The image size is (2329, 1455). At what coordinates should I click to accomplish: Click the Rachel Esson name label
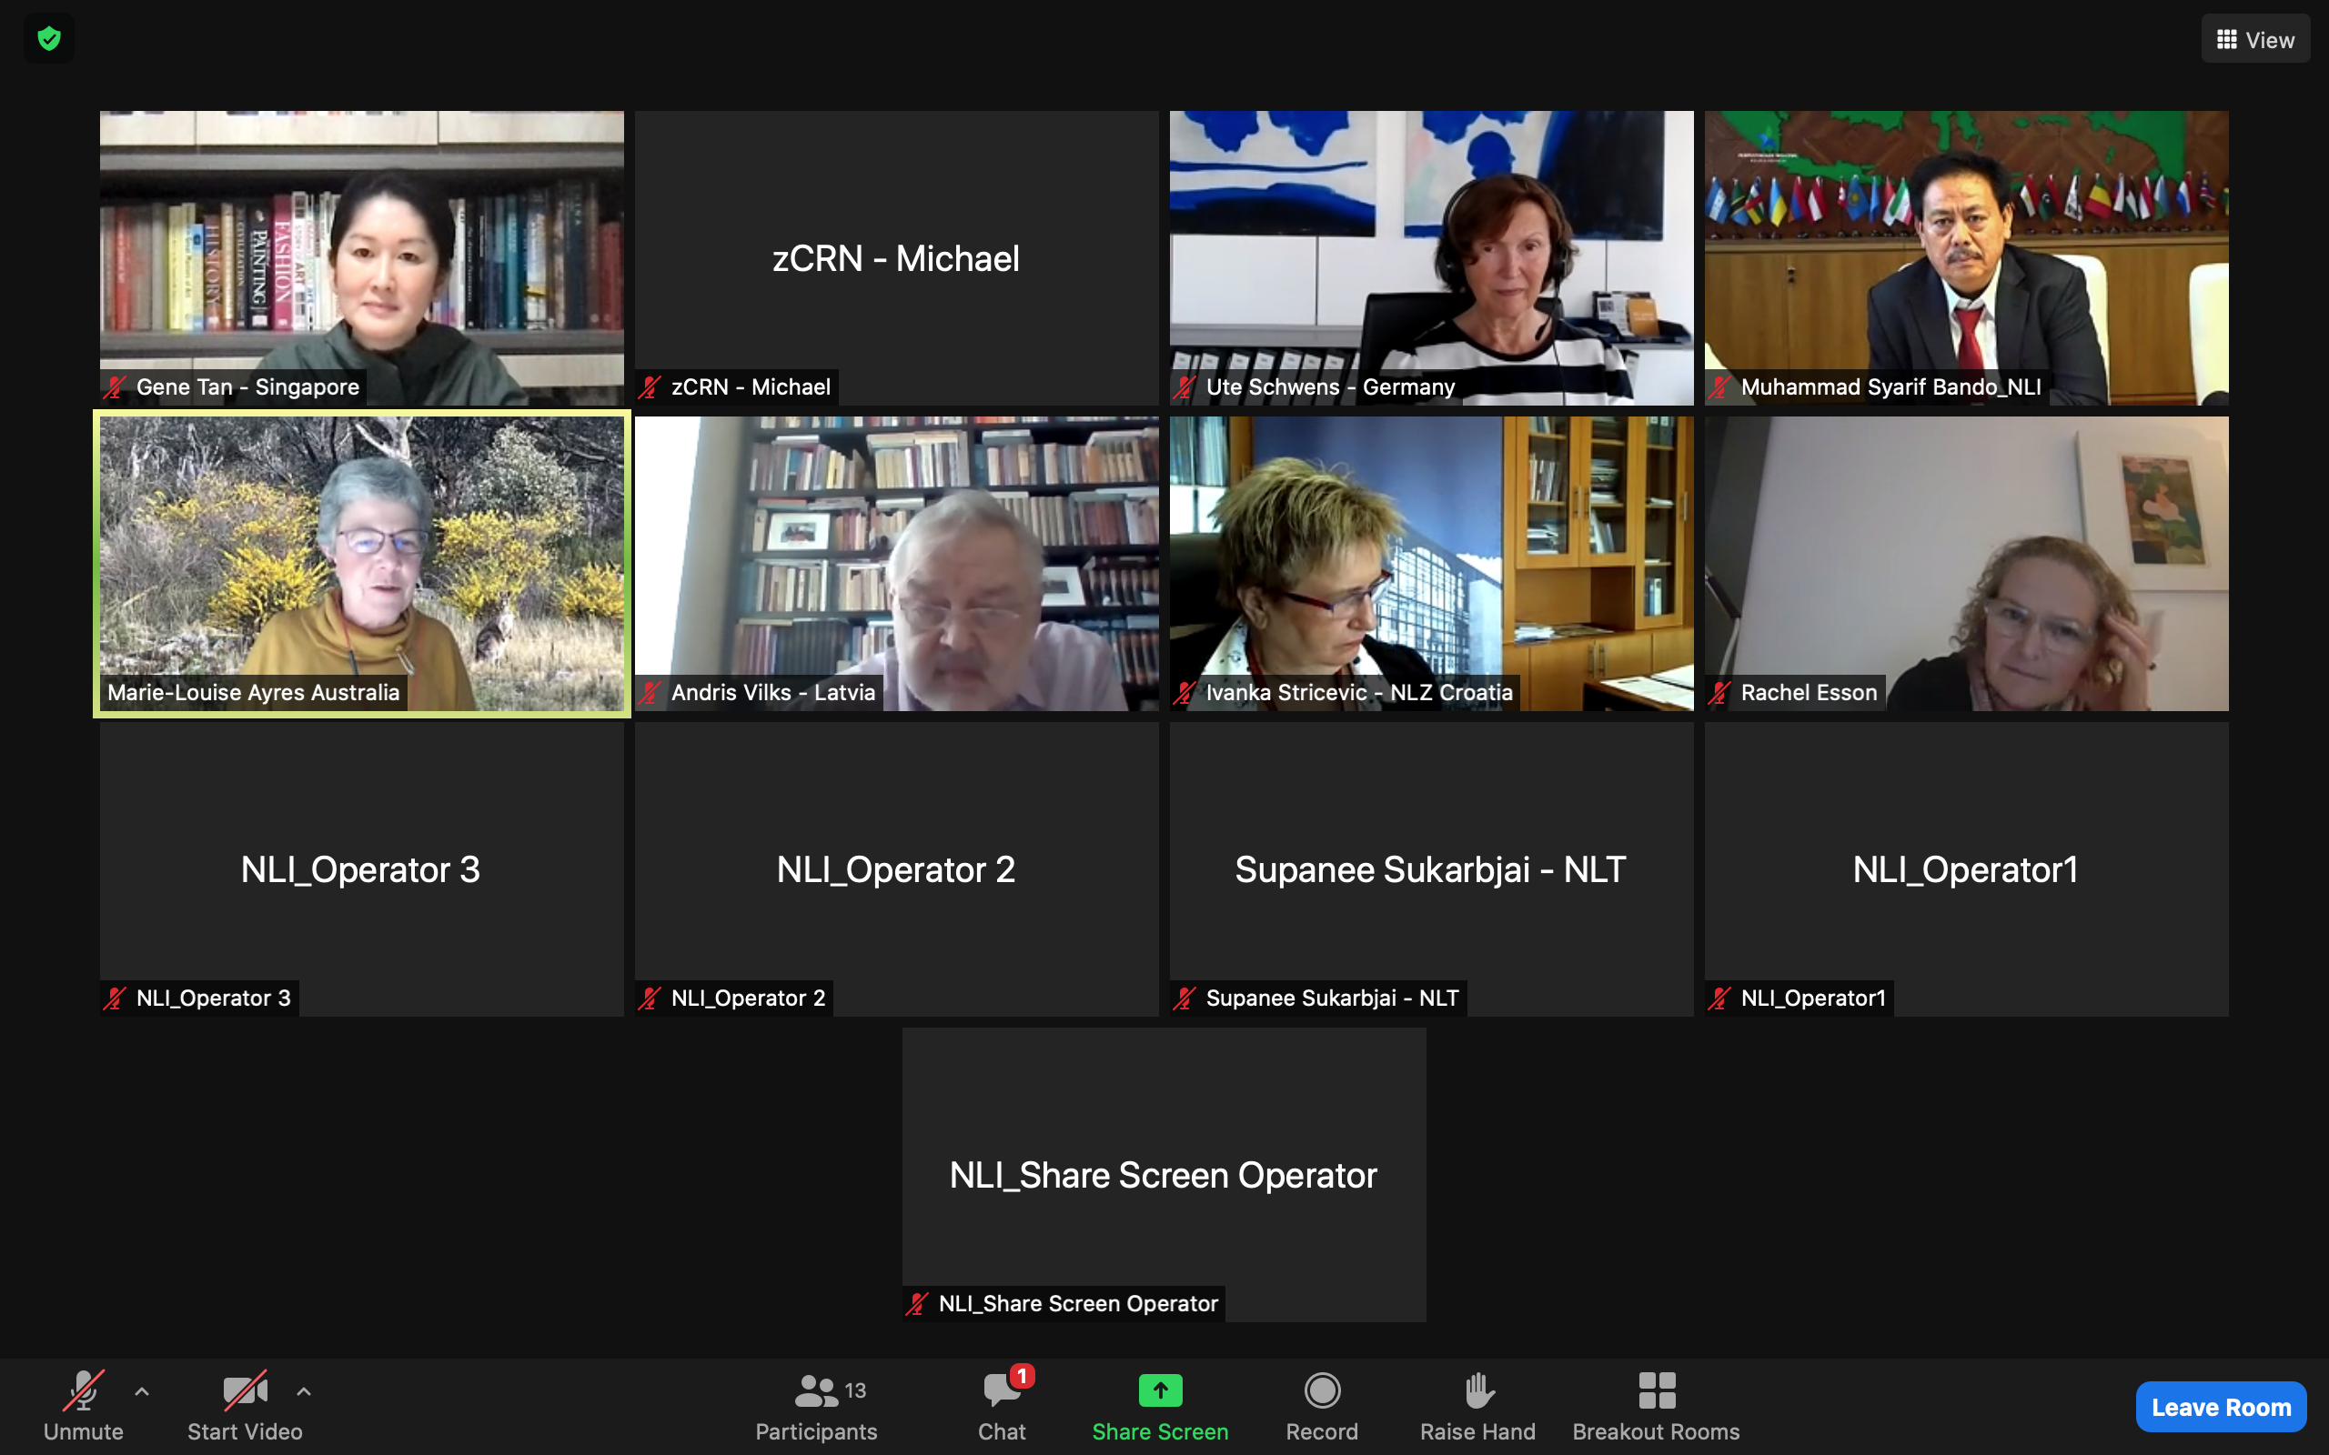(1809, 692)
